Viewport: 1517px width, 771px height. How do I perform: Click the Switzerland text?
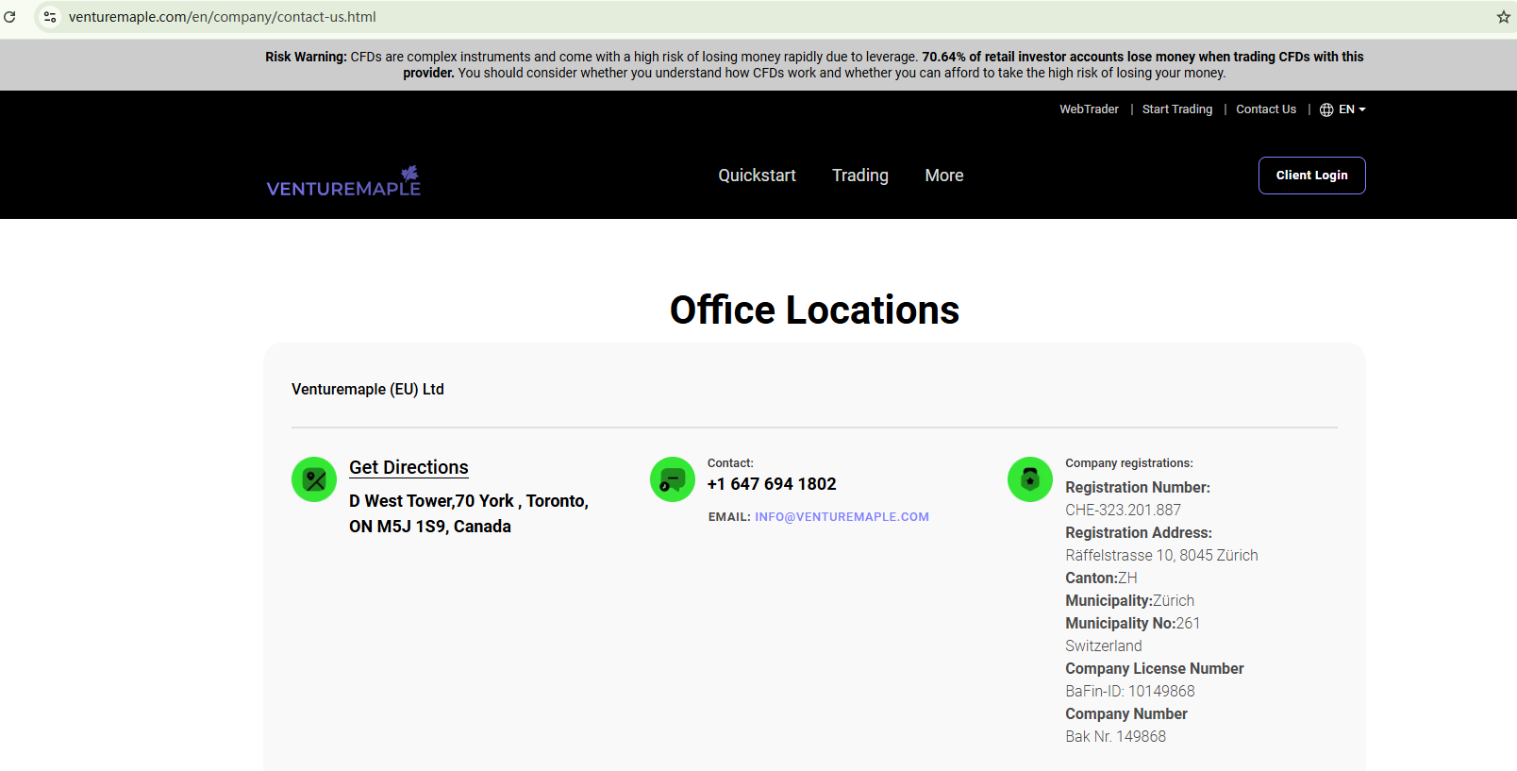(x=1104, y=645)
